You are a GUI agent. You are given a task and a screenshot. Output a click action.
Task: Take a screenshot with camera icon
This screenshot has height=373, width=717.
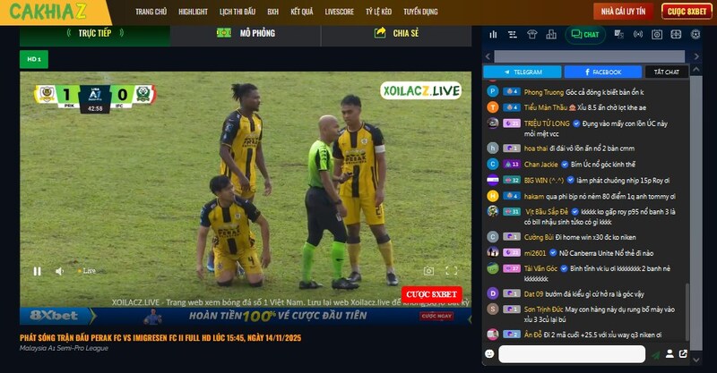pyautogui.click(x=429, y=271)
